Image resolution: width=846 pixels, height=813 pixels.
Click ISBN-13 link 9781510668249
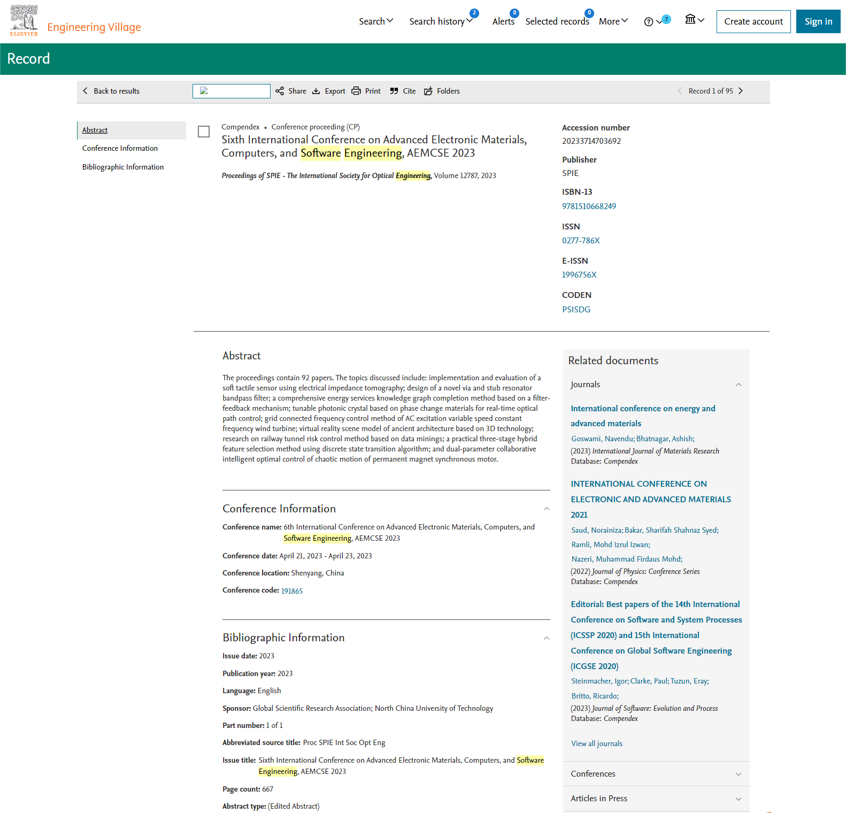pyautogui.click(x=589, y=206)
